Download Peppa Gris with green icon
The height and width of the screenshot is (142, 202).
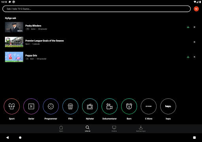pyautogui.click(x=188, y=57)
